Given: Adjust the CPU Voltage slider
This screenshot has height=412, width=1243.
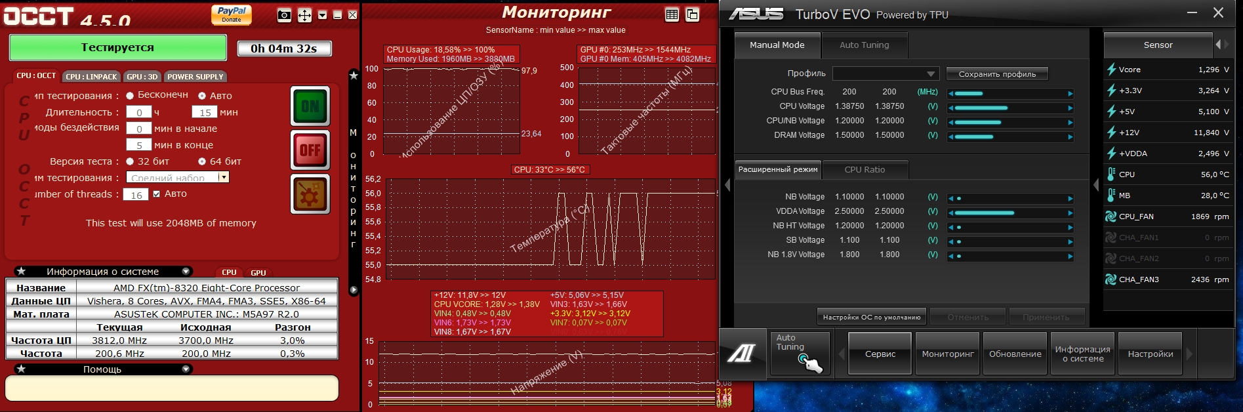Looking at the screenshot, I should [x=1010, y=108].
